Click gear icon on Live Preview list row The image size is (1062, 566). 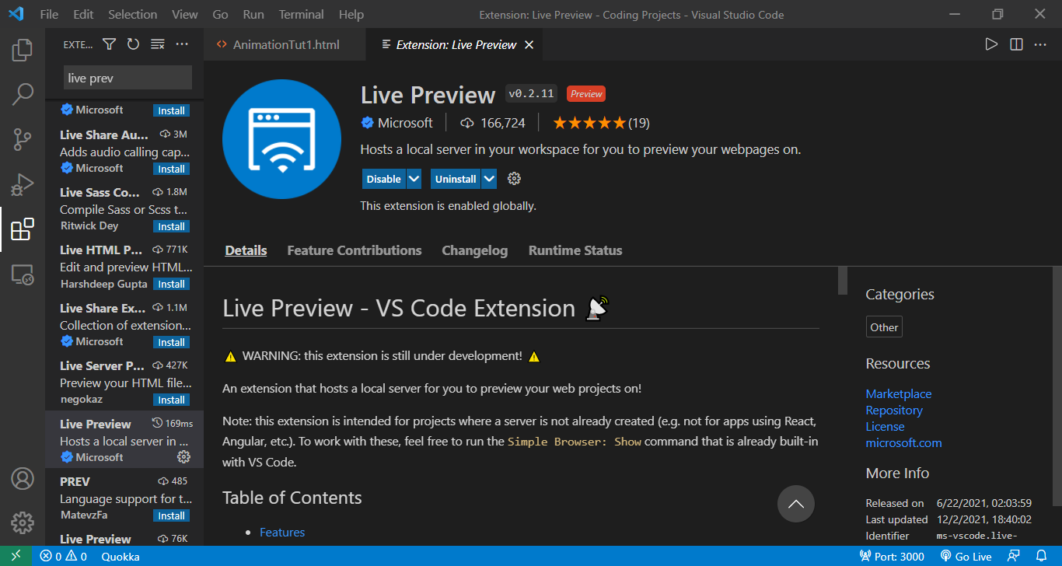point(183,456)
